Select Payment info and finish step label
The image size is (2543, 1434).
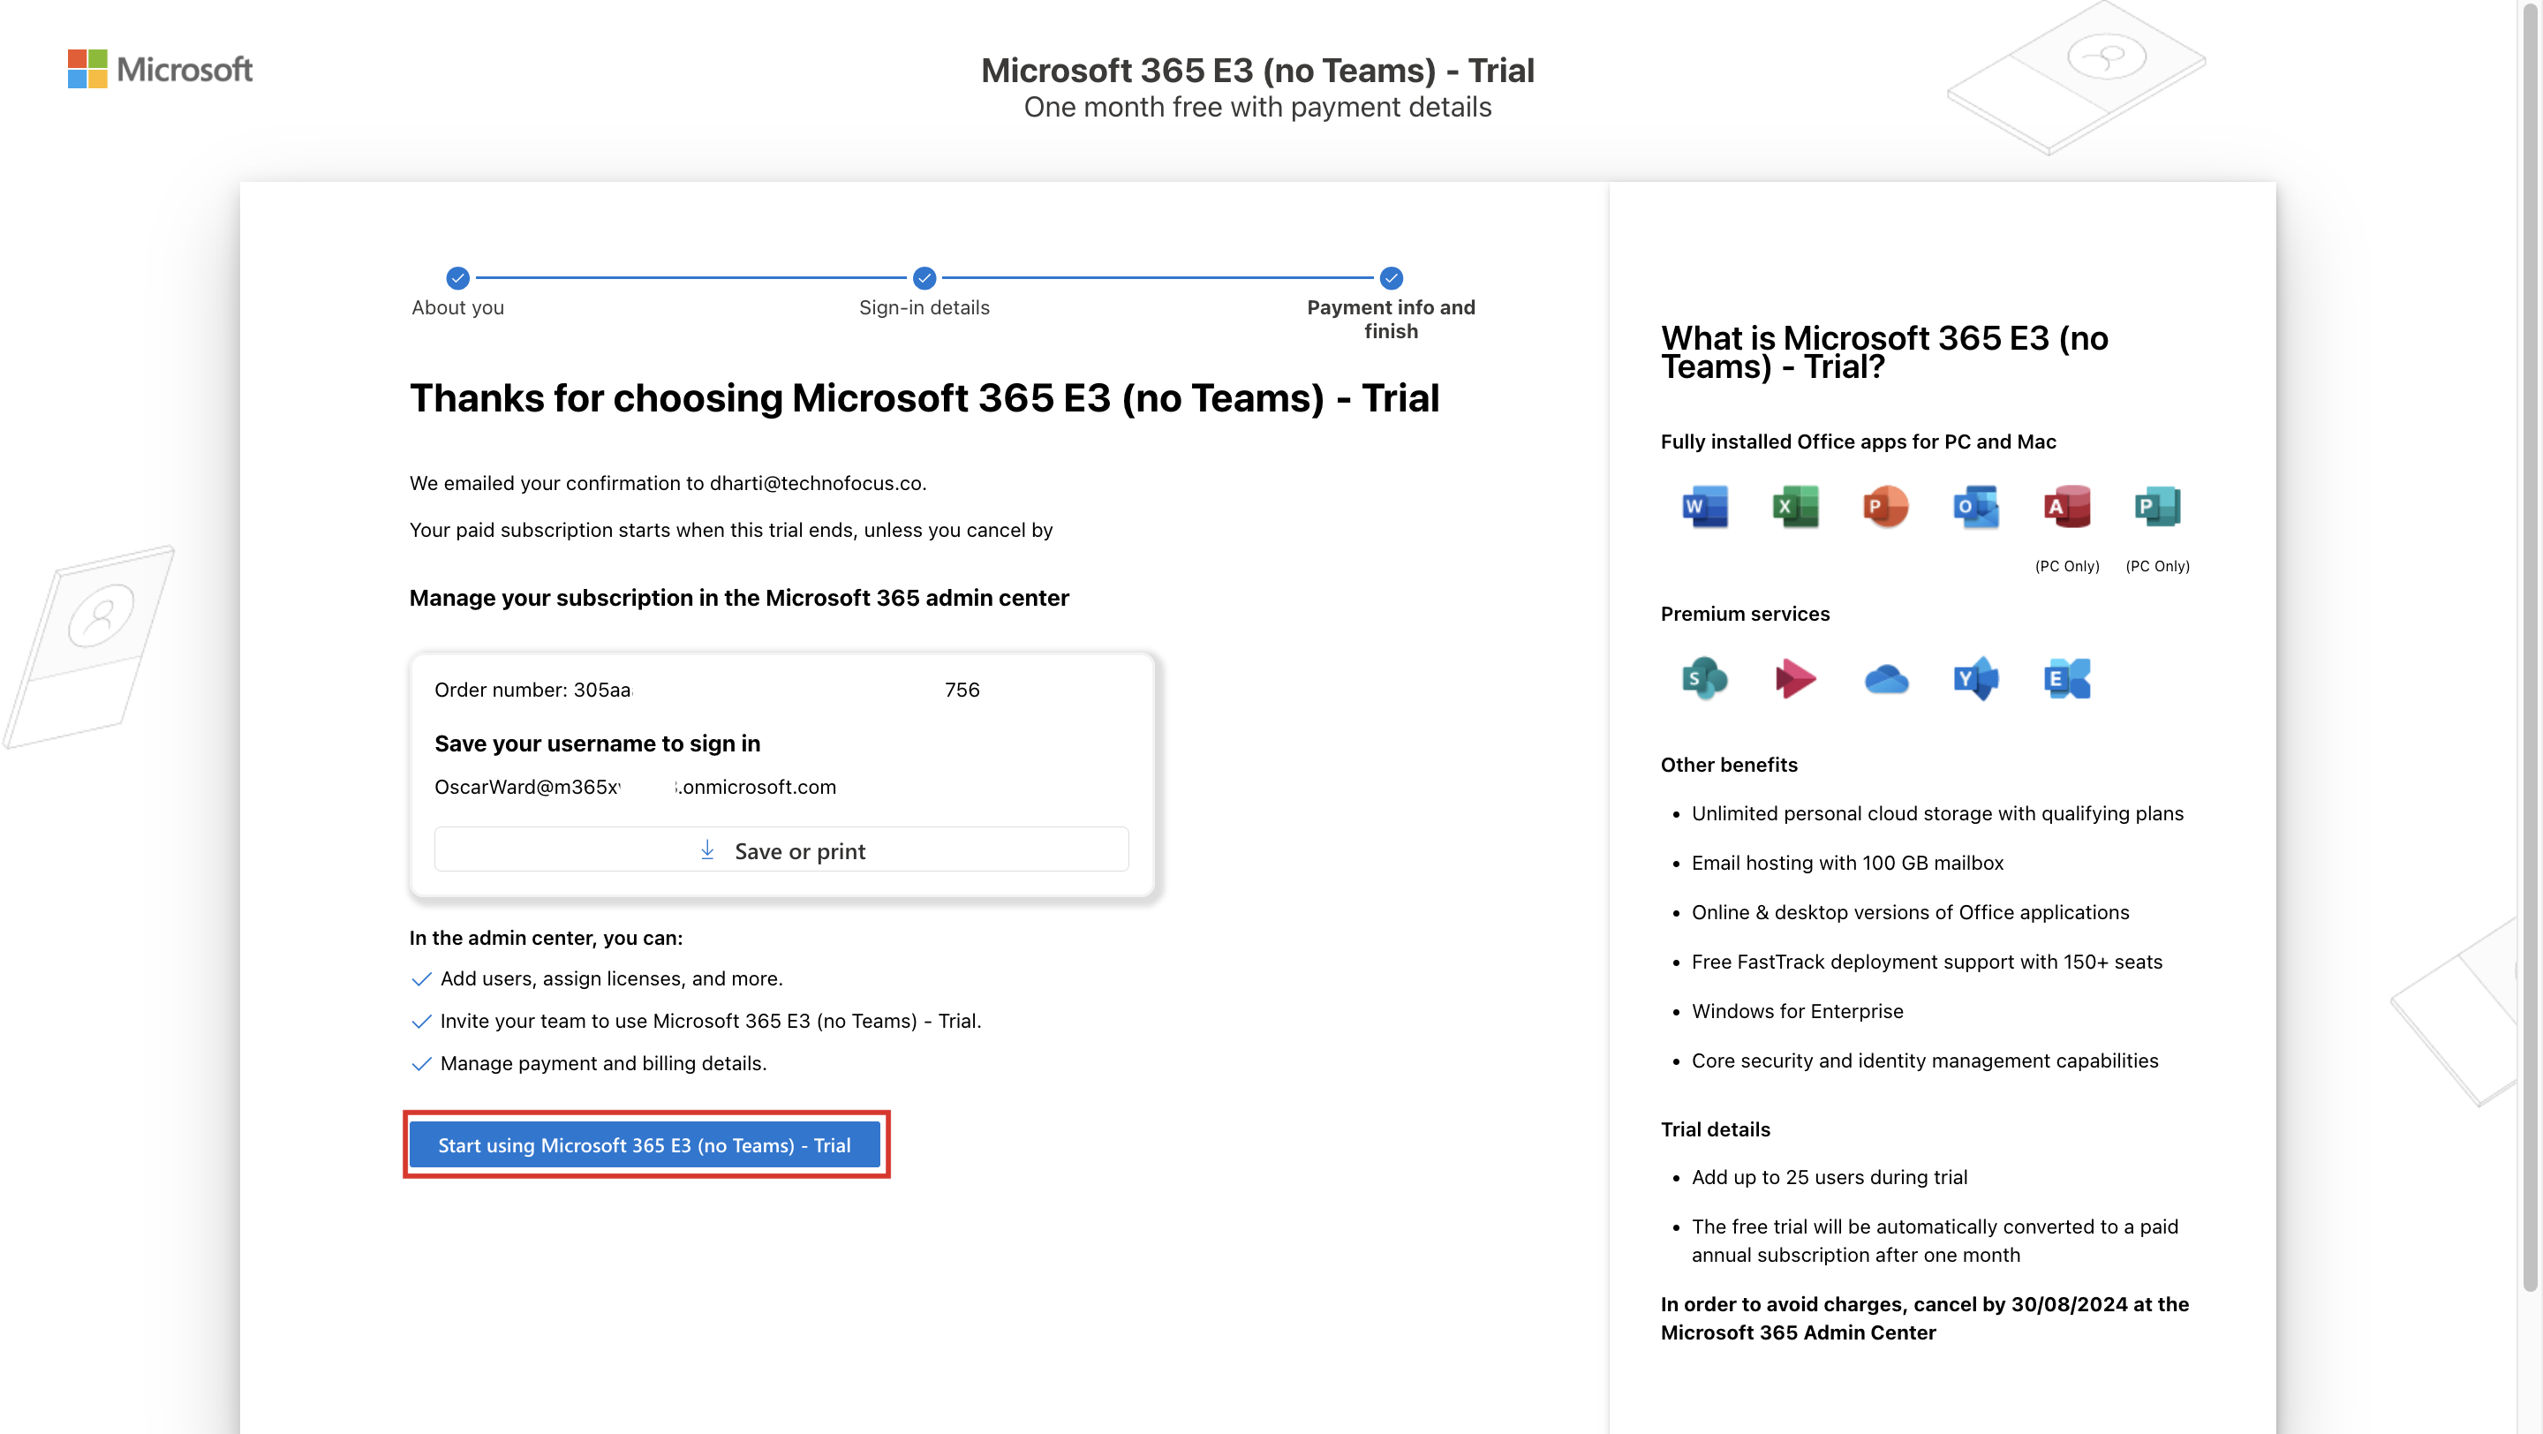(x=1391, y=319)
